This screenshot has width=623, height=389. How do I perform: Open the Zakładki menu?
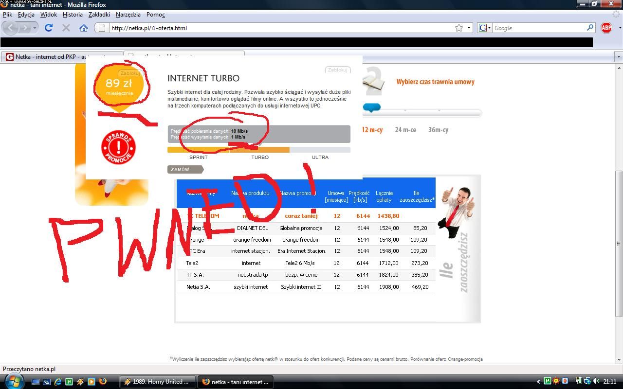pyautogui.click(x=99, y=15)
